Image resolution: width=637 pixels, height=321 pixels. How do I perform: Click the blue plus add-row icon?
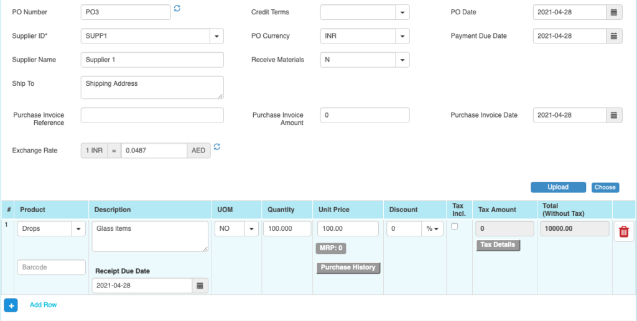11,305
